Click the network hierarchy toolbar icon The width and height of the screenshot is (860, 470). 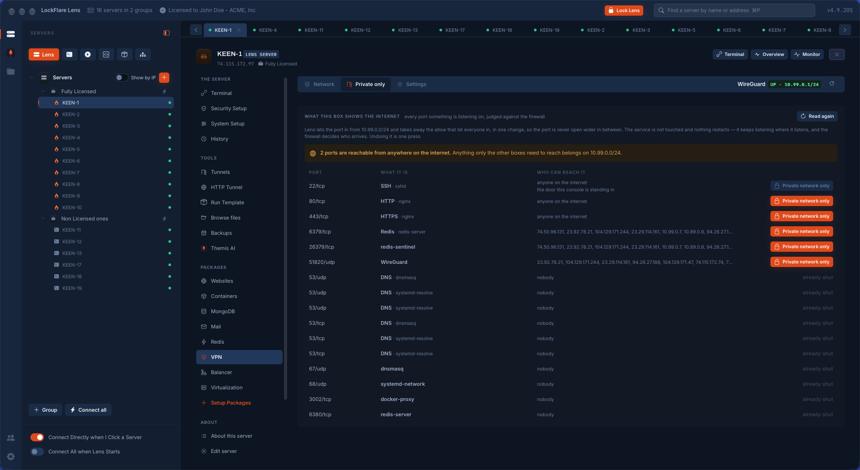tap(143, 55)
